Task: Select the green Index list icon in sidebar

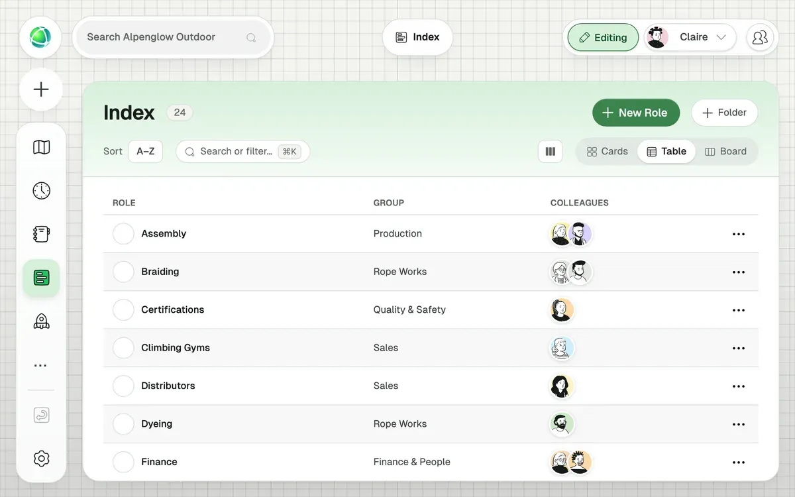Action: (41, 278)
